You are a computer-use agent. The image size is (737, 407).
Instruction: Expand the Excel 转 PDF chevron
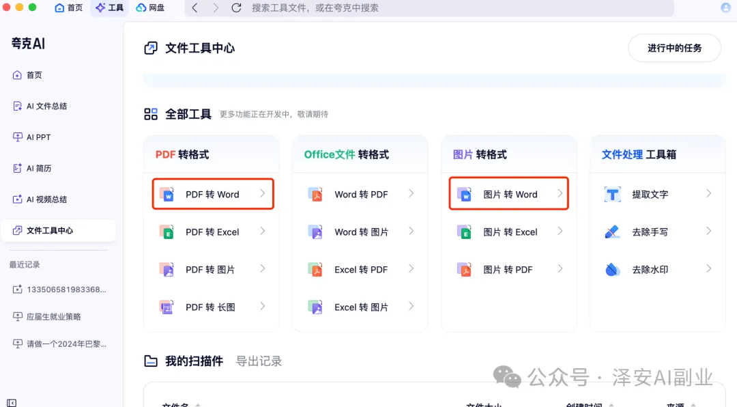411,268
